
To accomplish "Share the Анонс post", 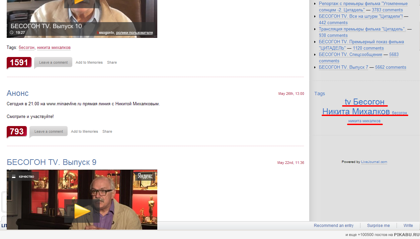I will pos(107,131).
